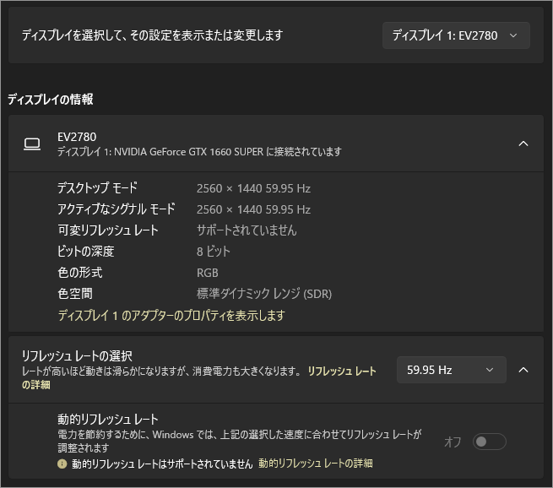This screenshot has height=488, width=553.
Task: Collapse the リフレッシュ レートの選択 section chevron
Action: click(x=523, y=370)
